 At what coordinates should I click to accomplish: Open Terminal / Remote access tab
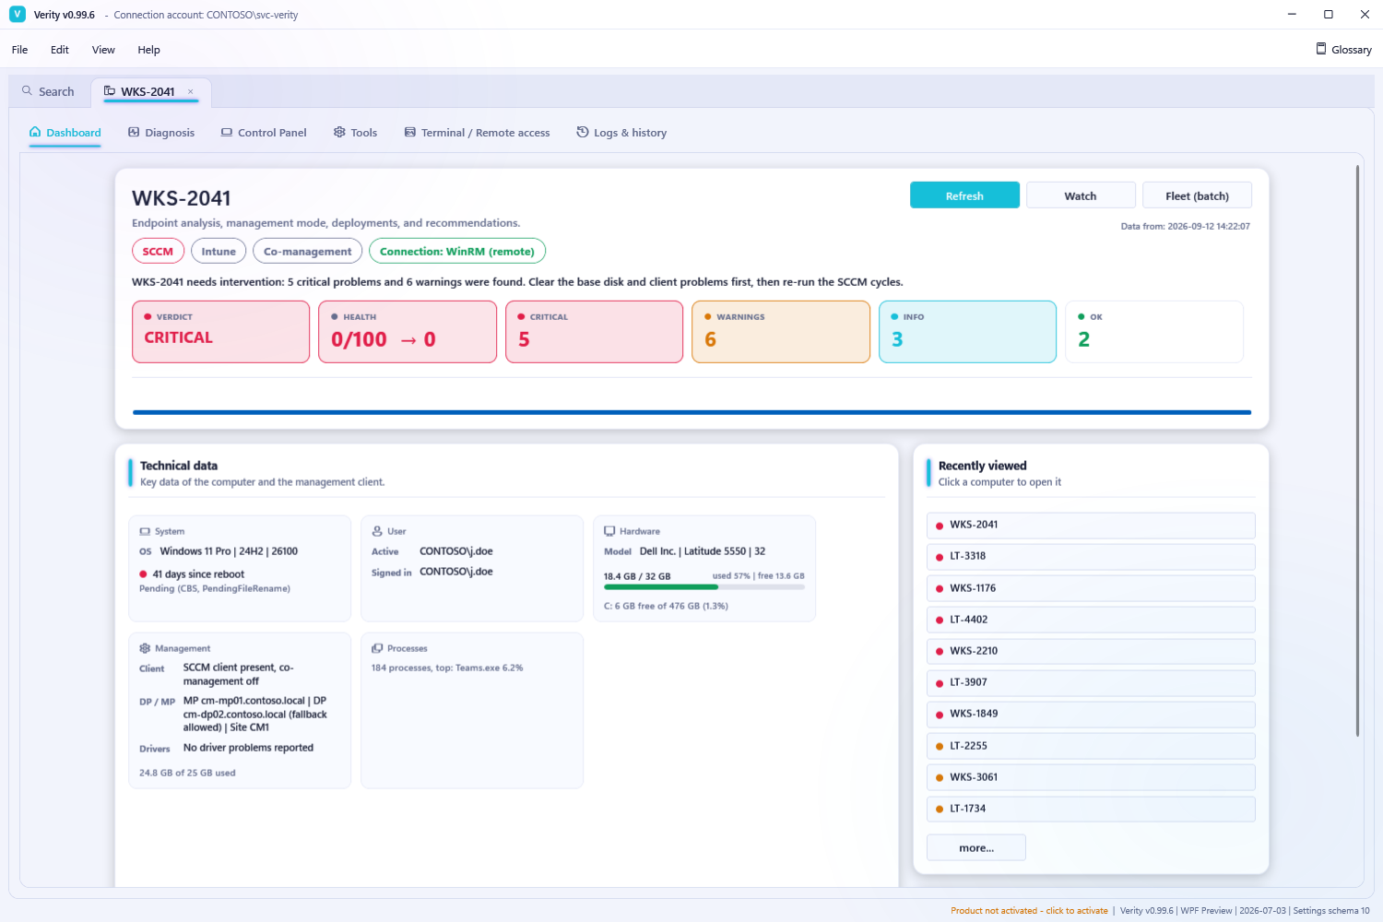[x=477, y=133]
